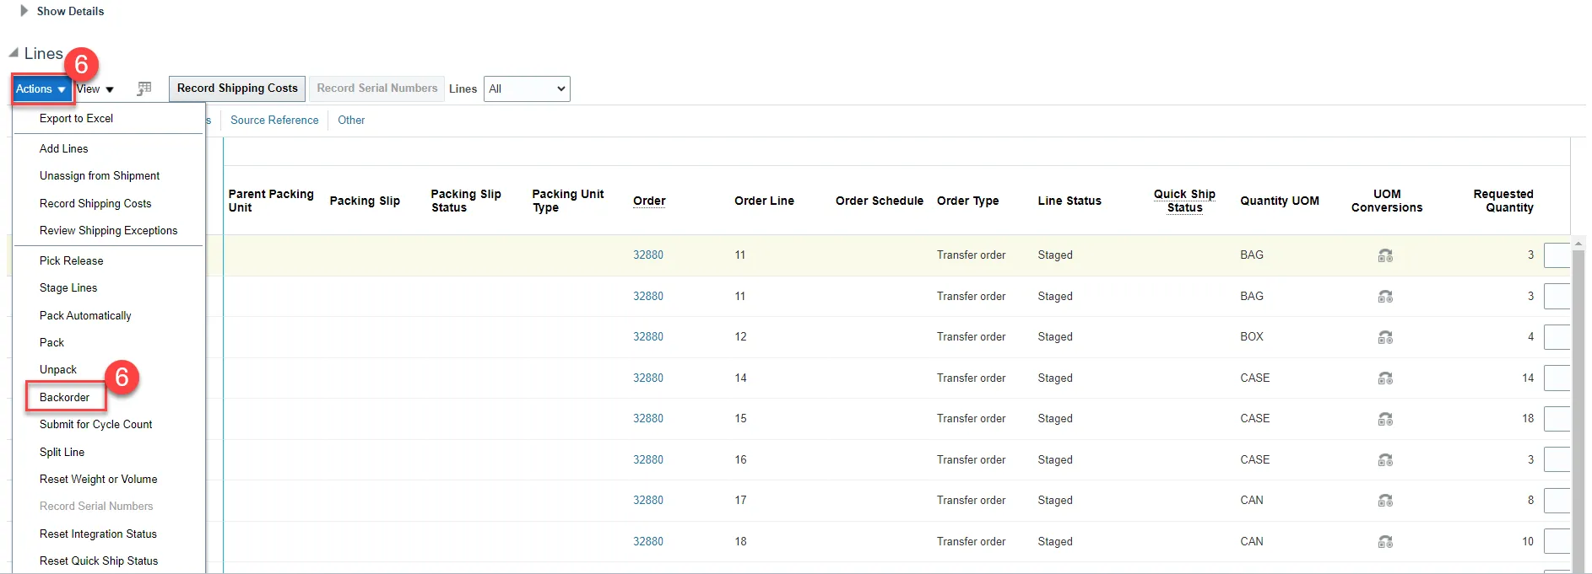Click quantity input field for order line 14

click(x=1557, y=378)
